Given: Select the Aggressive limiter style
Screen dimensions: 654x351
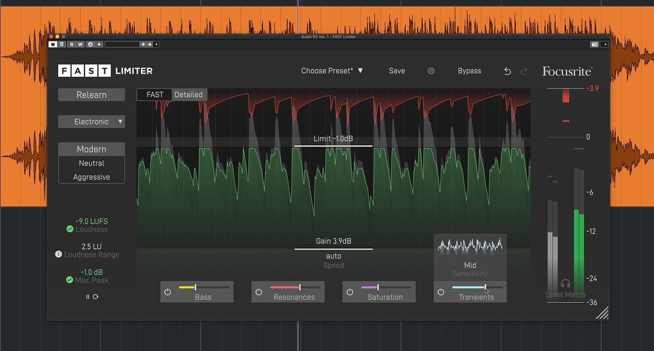Looking at the screenshot, I should click(x=92, y=177).
